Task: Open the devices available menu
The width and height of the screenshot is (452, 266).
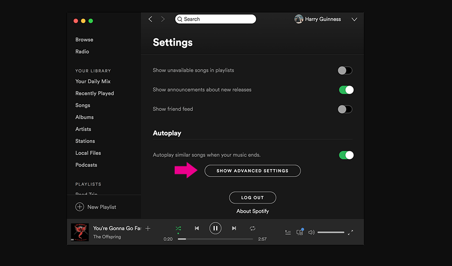Action: click(x=300, y=232)
